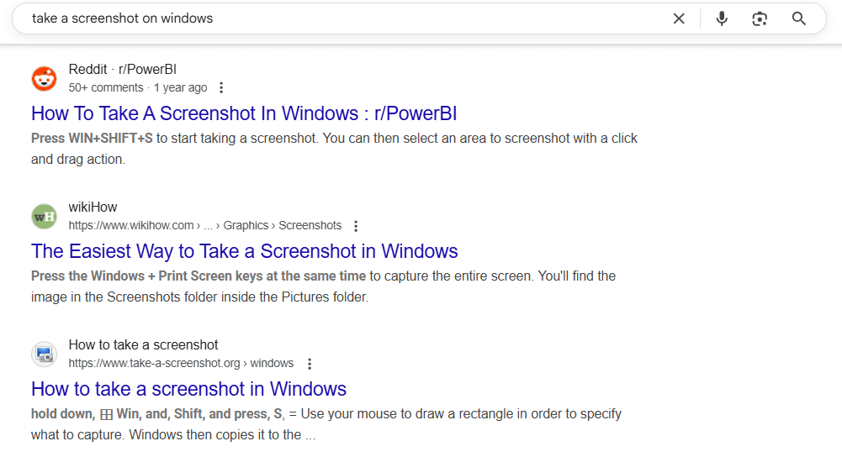842x457 pixels.
Task: Open search by image camera icon
Action: coord(760,18)
